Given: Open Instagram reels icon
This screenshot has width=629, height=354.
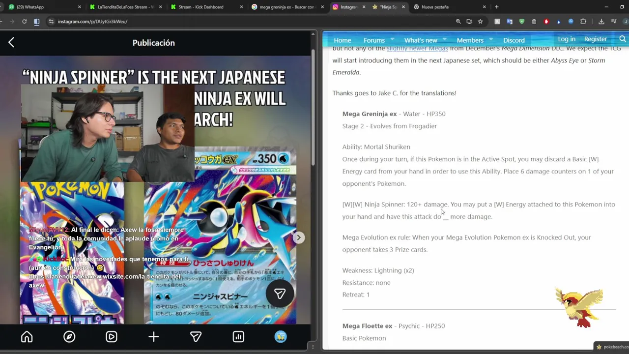Looking at the screenshot, I should click(x=112, y=337).
